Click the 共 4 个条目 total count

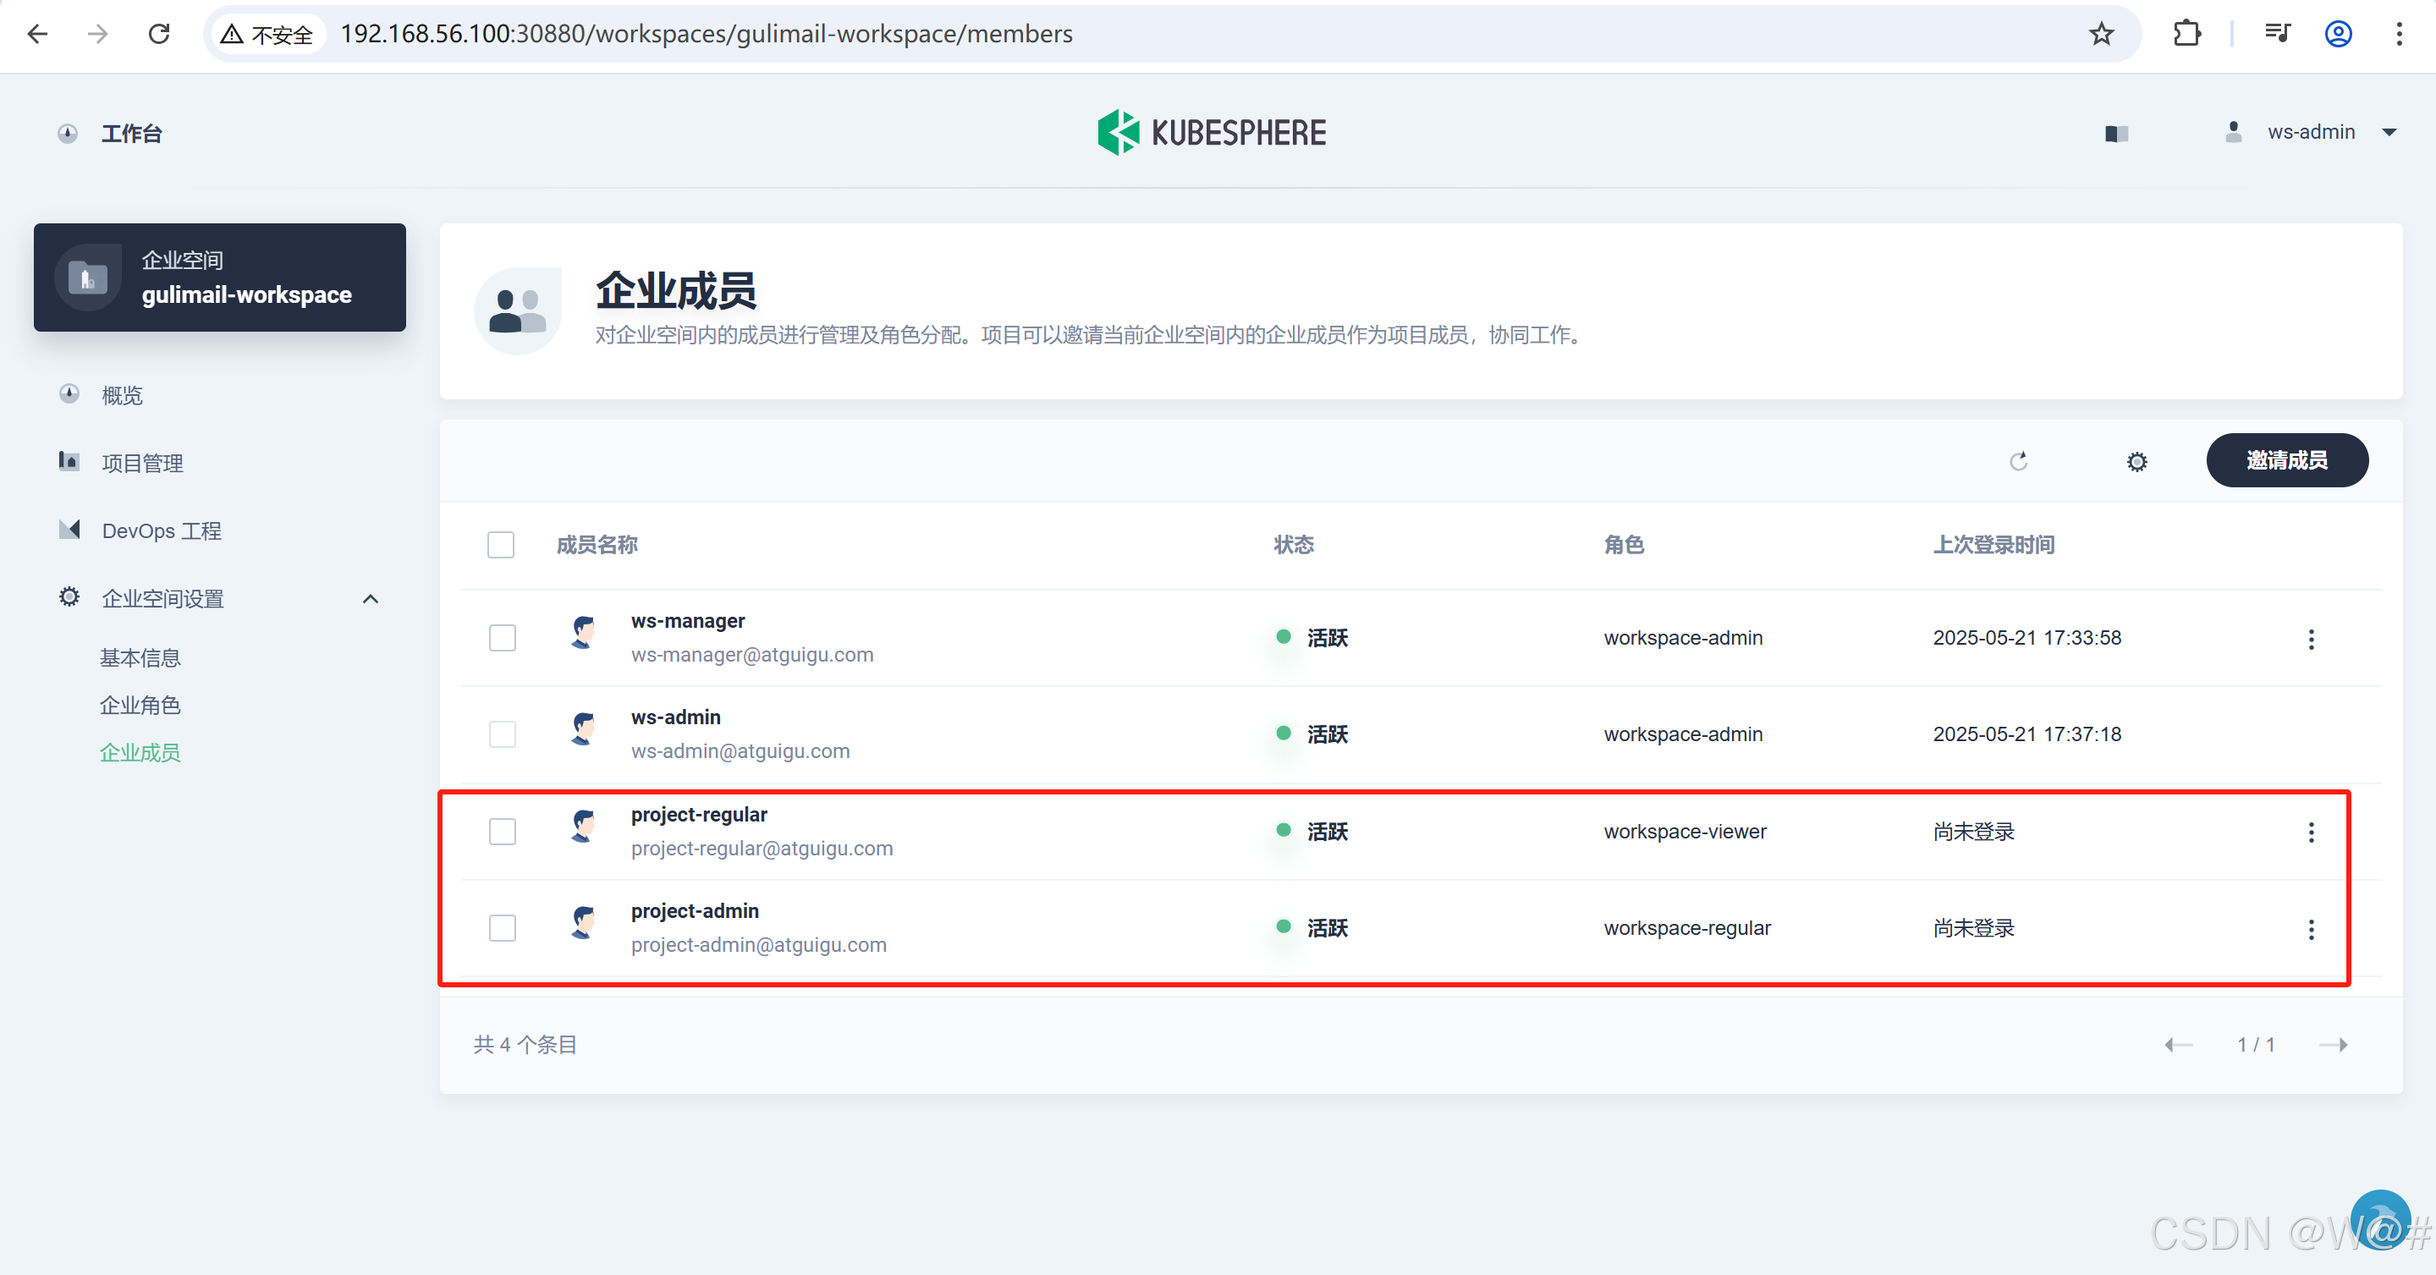(525, 1044)
